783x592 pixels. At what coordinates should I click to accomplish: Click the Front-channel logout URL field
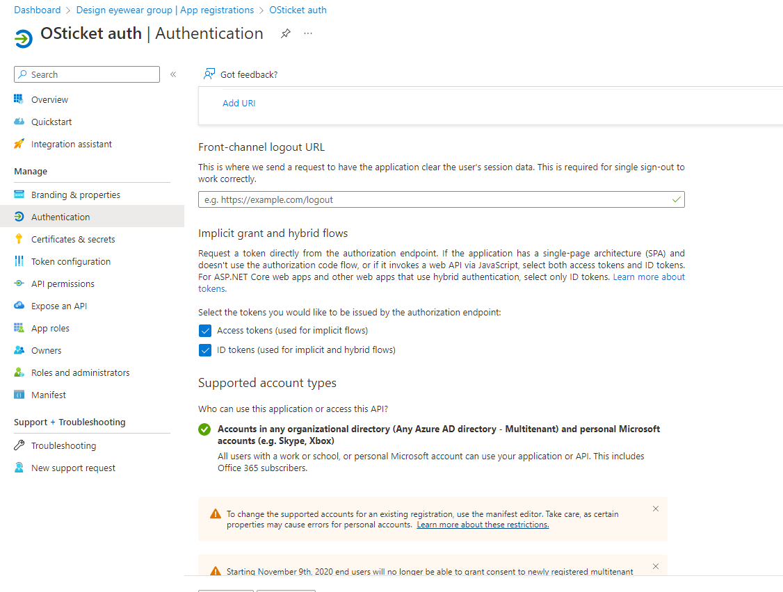point(442,199)
